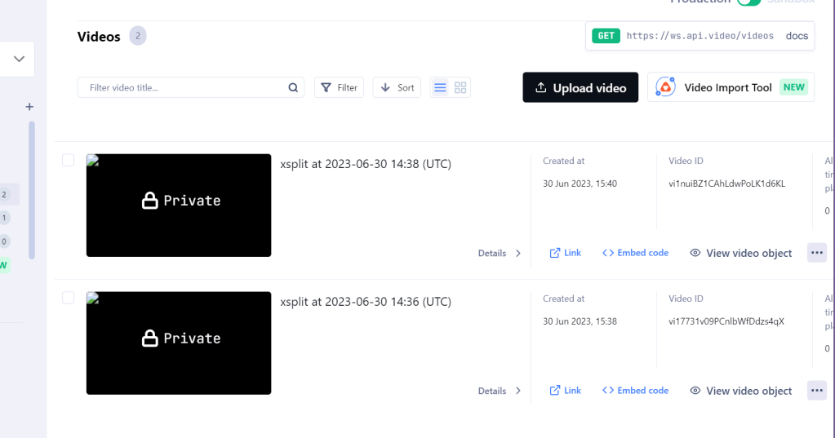Select video ID vi1nuiBZ1CAhLdwPoLK1d6KL

click(x=727, y=184)
